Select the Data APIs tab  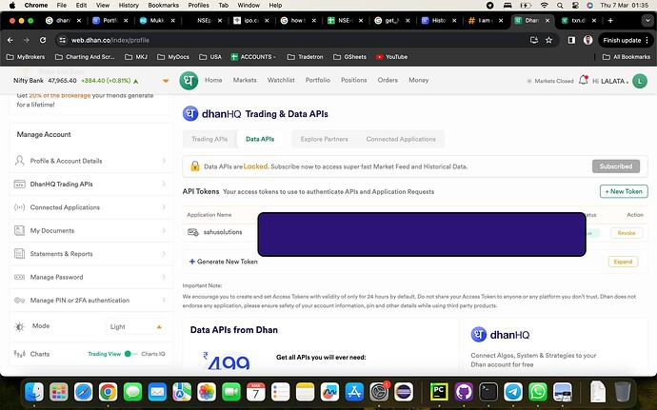click(260, 139)
